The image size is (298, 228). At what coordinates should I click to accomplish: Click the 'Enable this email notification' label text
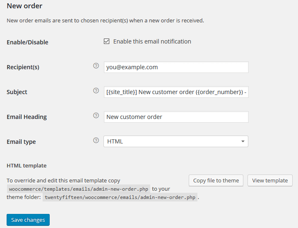[x=152, y=41]
